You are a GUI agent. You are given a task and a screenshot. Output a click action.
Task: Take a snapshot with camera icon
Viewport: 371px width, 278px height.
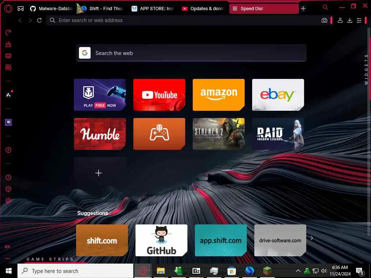coord(324,20)
